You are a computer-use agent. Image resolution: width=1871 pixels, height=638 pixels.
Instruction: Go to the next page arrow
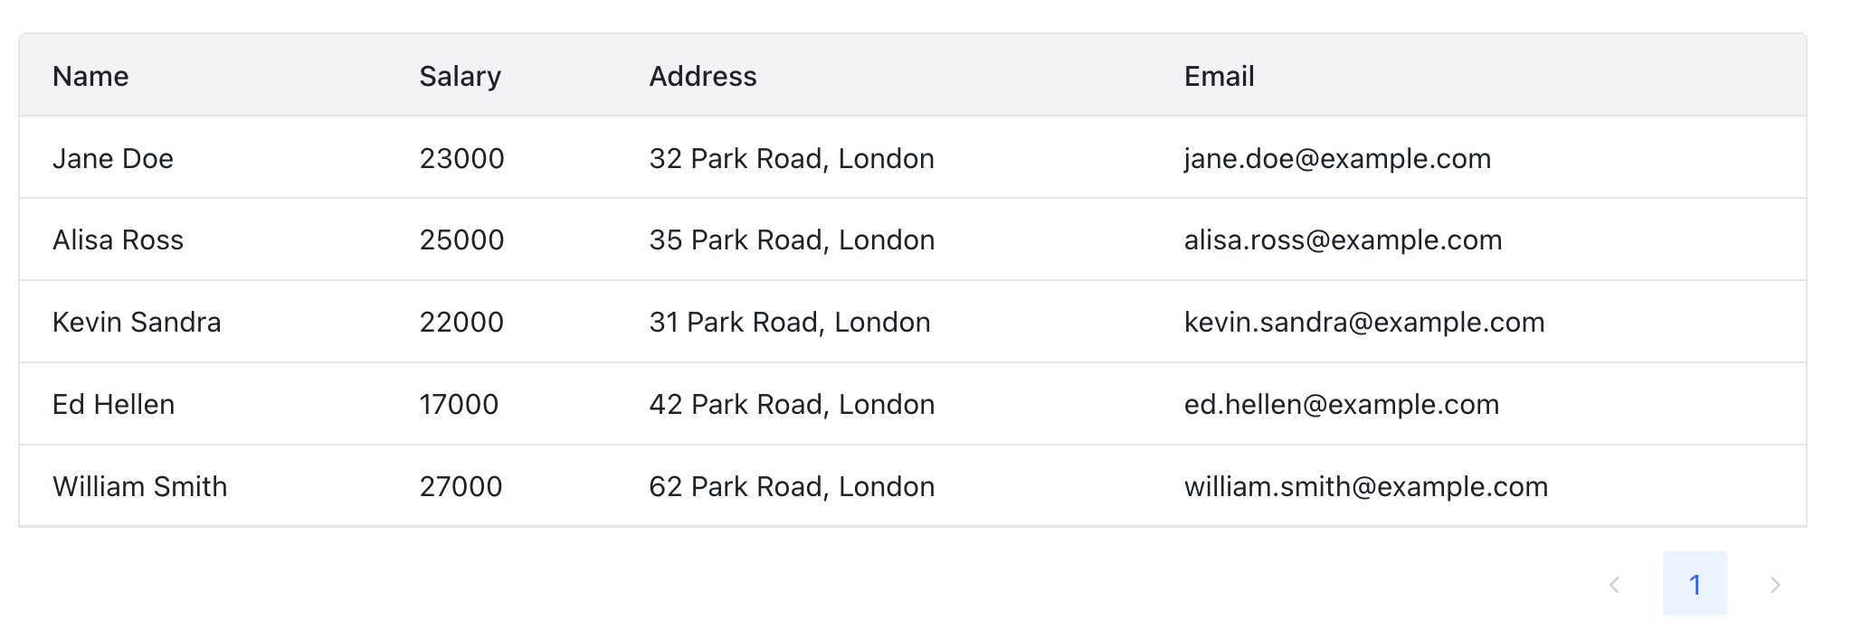tap(1775, 585)
